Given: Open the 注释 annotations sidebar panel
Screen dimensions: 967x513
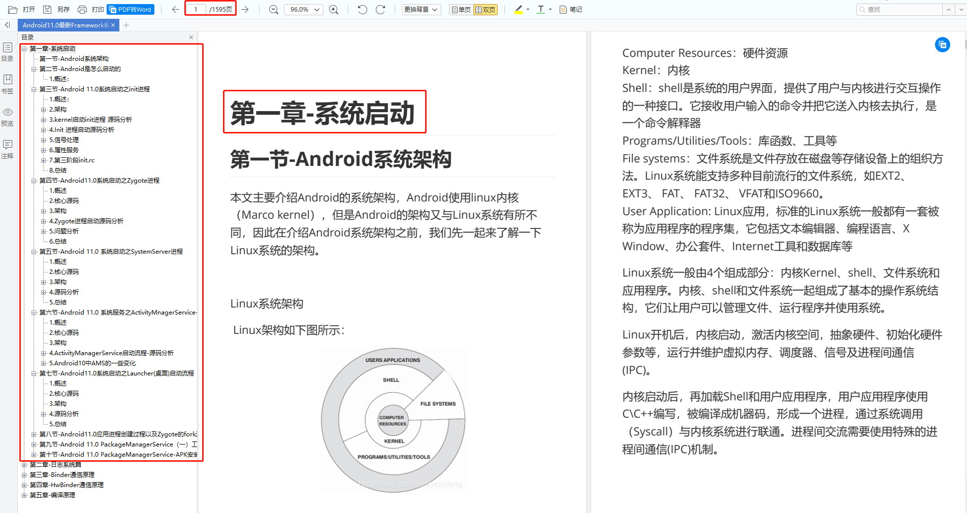Looking at the screenshot, I should (8, 149).
